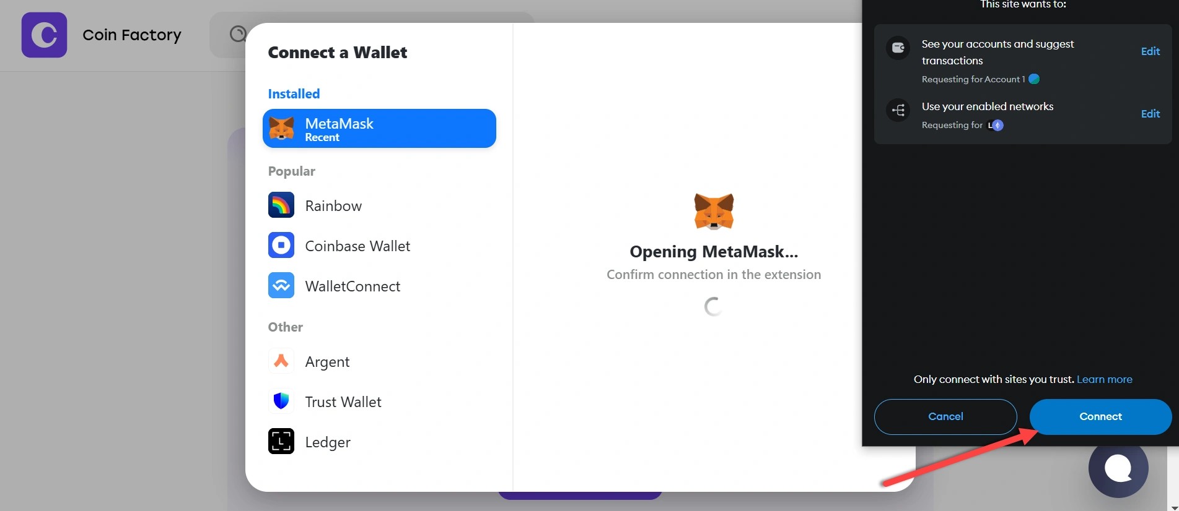Viewport: 1179px width, 511px height.
Task: Click the Argent wallet icon
Action: click(x=281, y=361)
